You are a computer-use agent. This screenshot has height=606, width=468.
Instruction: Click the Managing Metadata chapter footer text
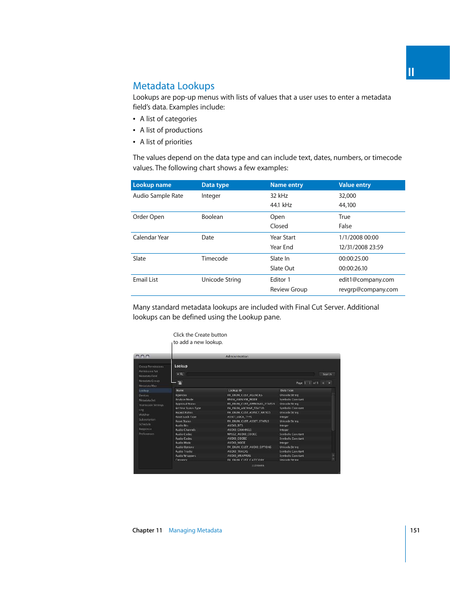pyautogui.click(x=195, y=530)
